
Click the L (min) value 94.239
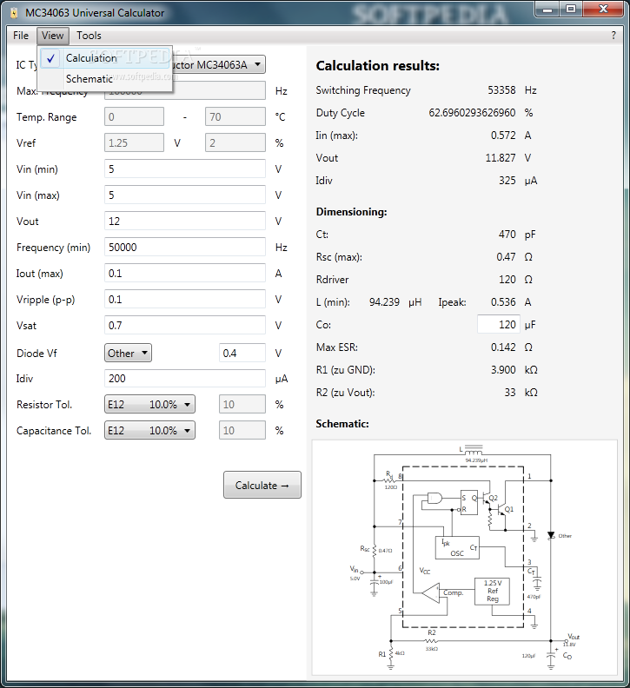tap(384, 302)
